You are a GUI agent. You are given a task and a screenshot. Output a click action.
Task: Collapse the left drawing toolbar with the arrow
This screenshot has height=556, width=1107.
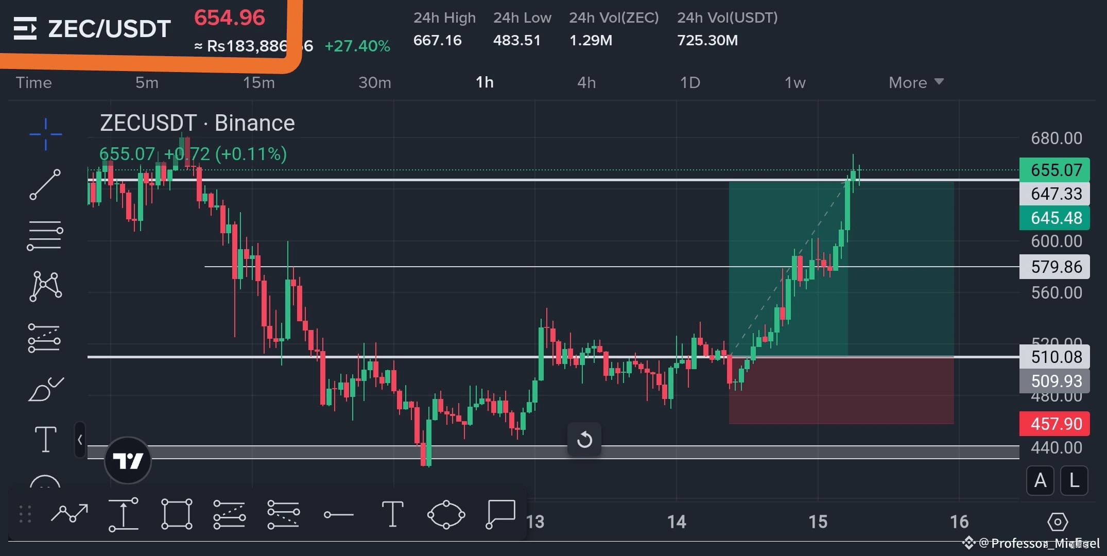pyautogui.click(x=80, y=440)
